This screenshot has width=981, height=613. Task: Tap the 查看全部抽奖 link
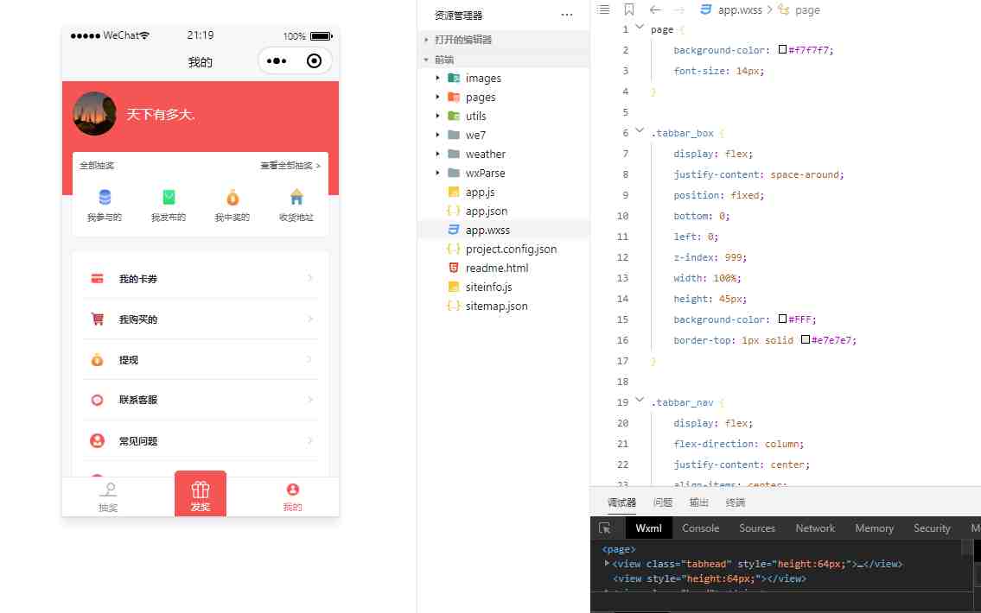[290, 165]
